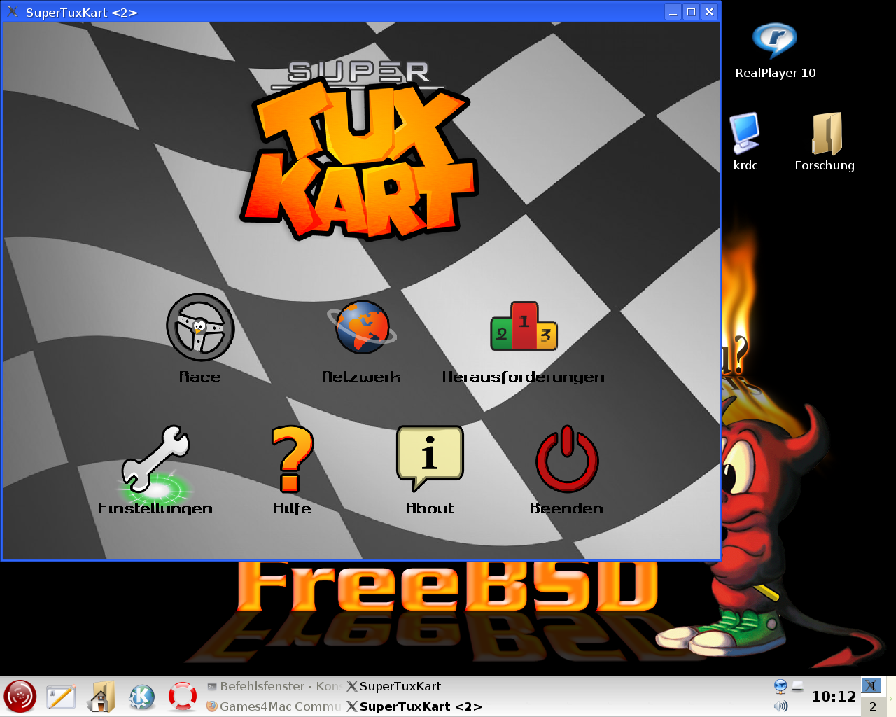Click the Herausforderungen label
Viewport: 896px width, 717px height.
[x=524, y=377]
